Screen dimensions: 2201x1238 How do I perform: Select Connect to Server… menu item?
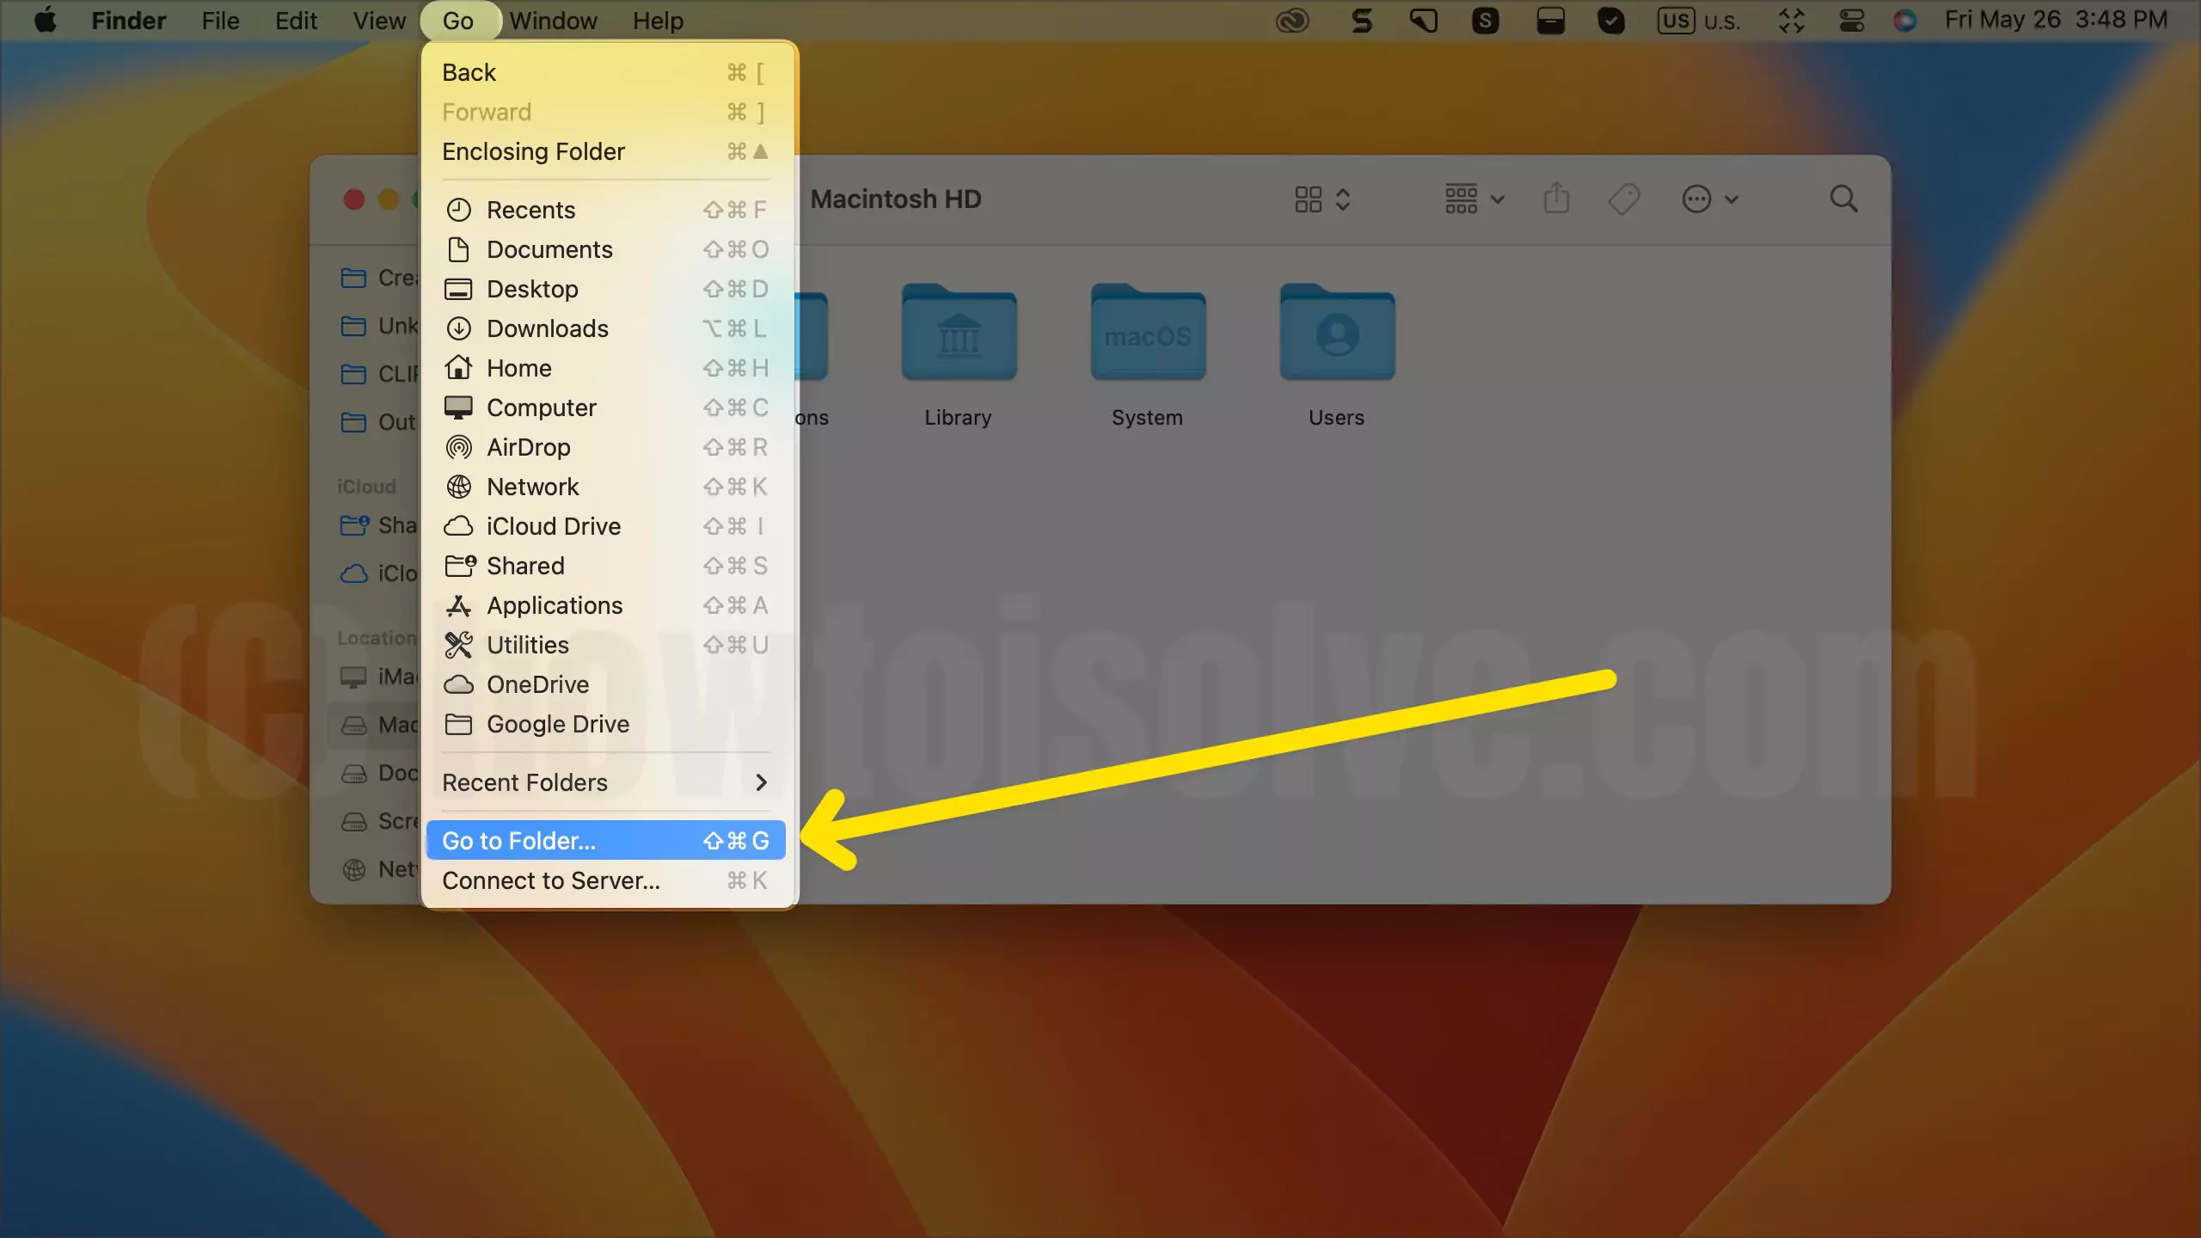click(606, 880)
